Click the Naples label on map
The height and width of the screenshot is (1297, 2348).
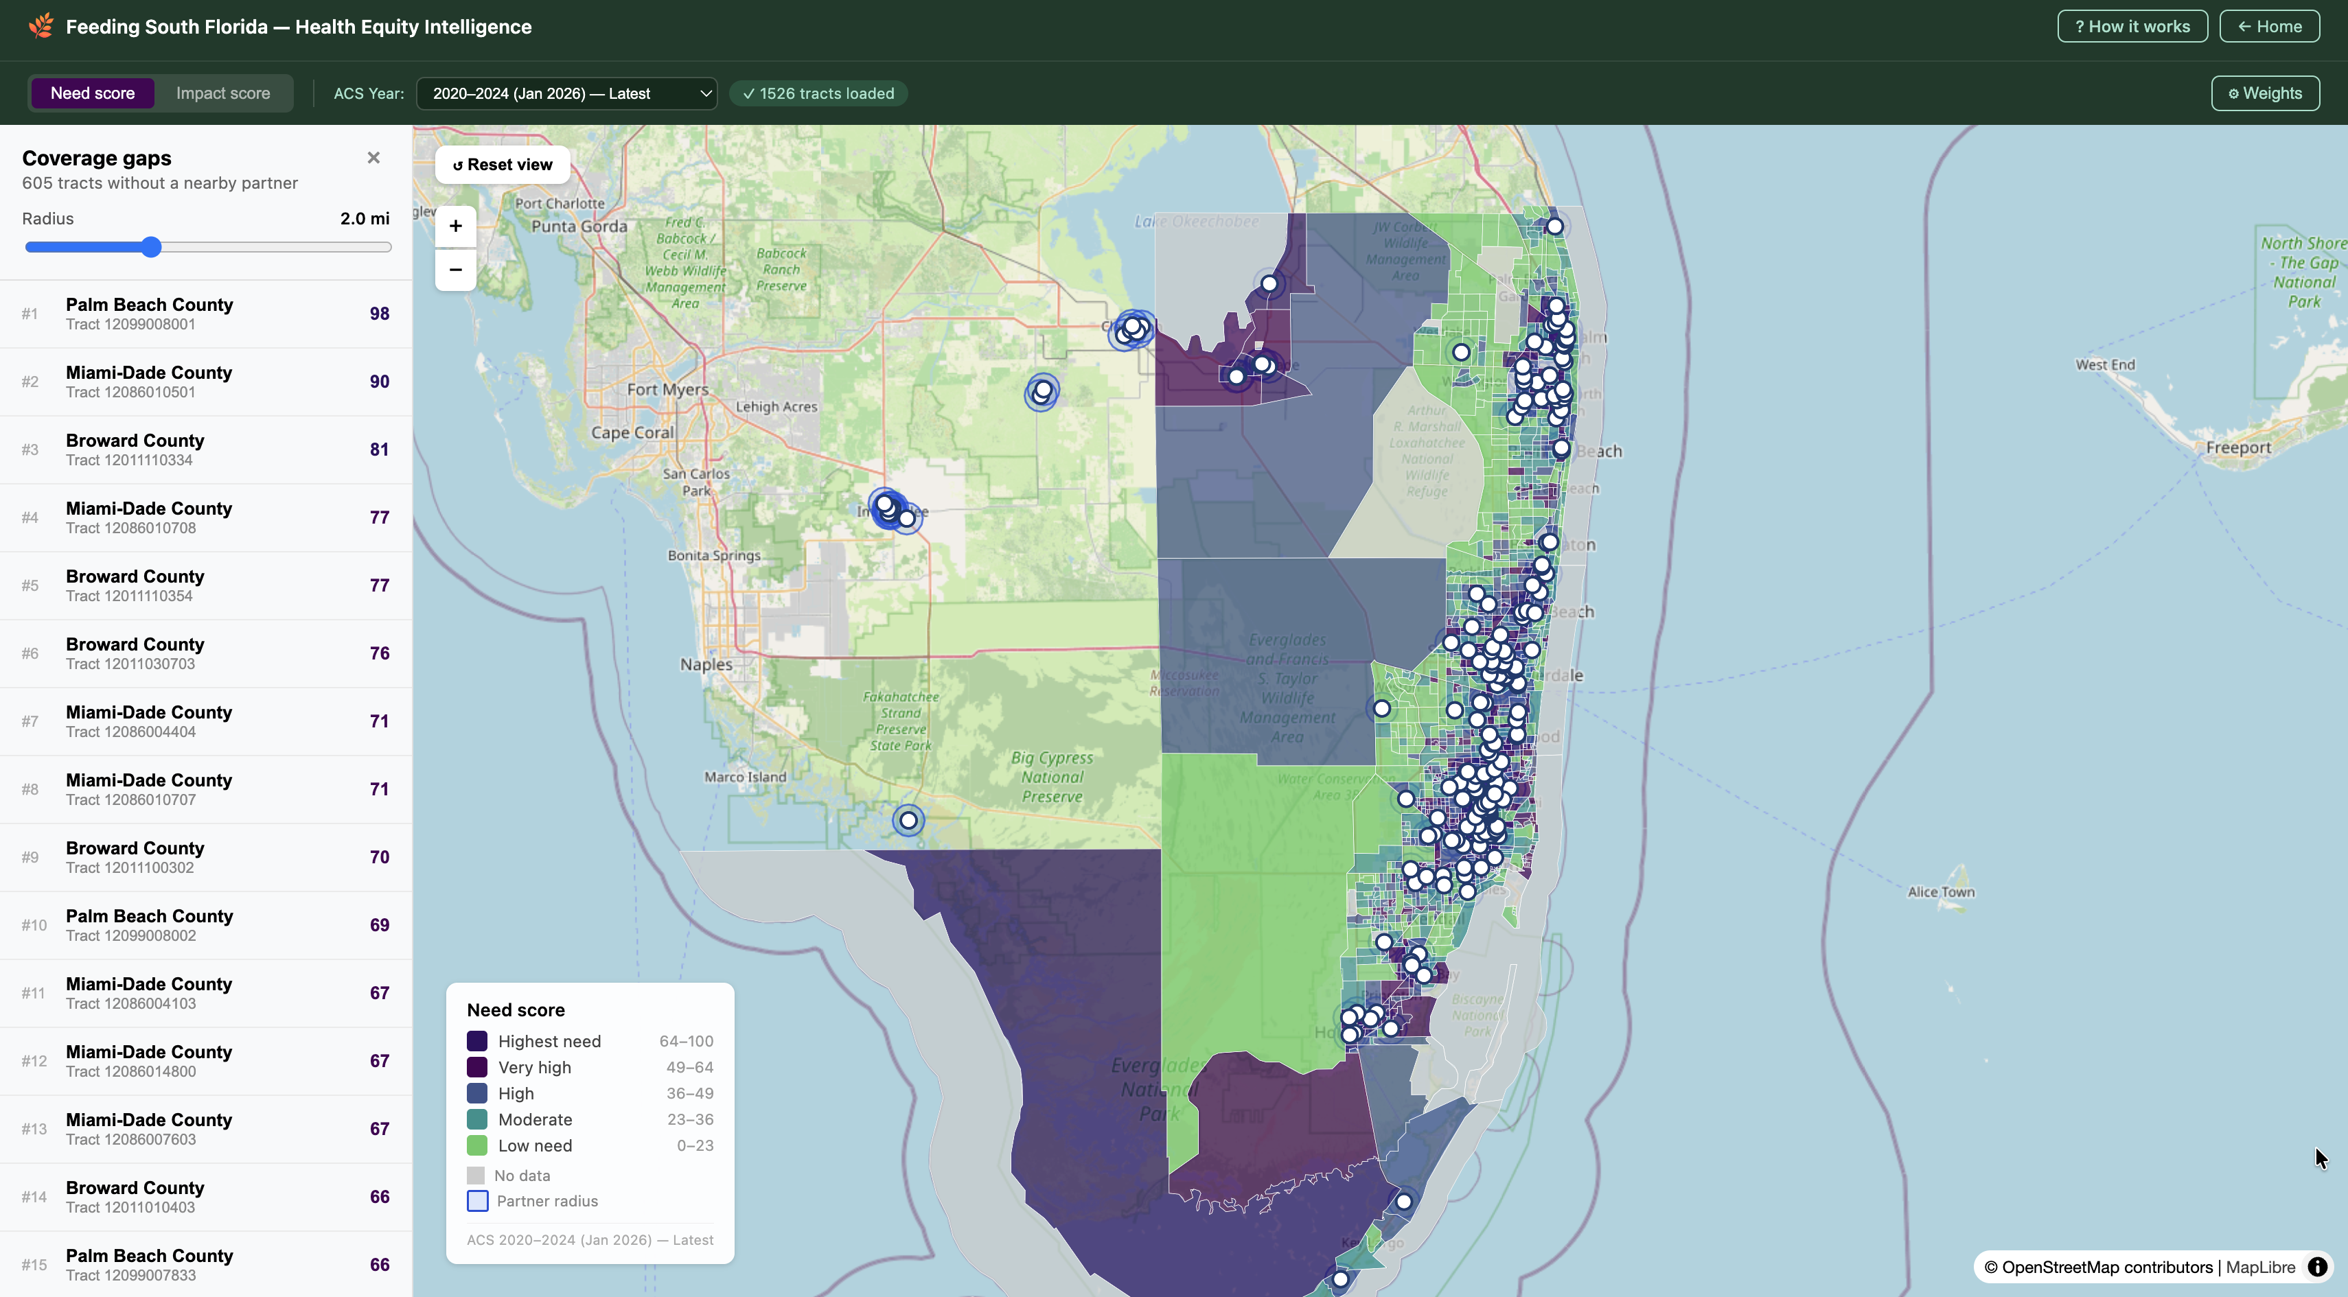(706, 664)
